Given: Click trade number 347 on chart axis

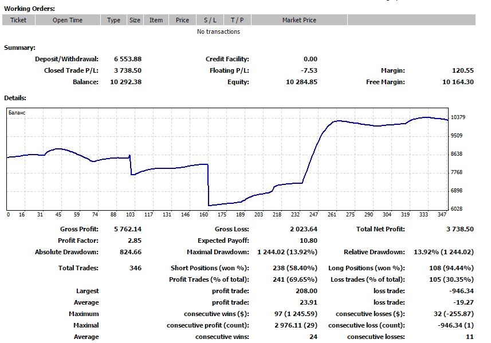Looking at the screenshot, I should (x=442, y=214).
